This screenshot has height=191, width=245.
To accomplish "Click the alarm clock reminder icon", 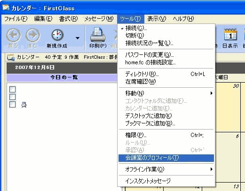I will [24, 105].
